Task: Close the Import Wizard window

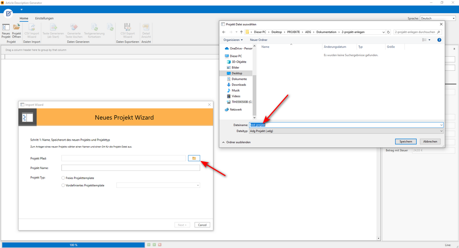Action: 209,104
